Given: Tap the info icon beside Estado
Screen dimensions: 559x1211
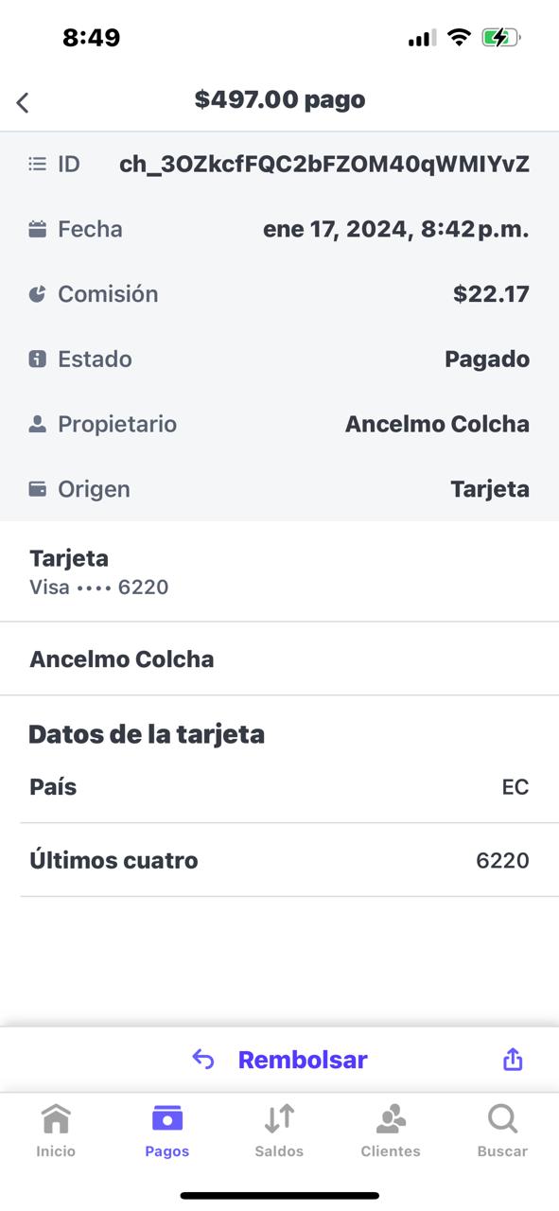Looking at the screenshot, I should (38, 360).
